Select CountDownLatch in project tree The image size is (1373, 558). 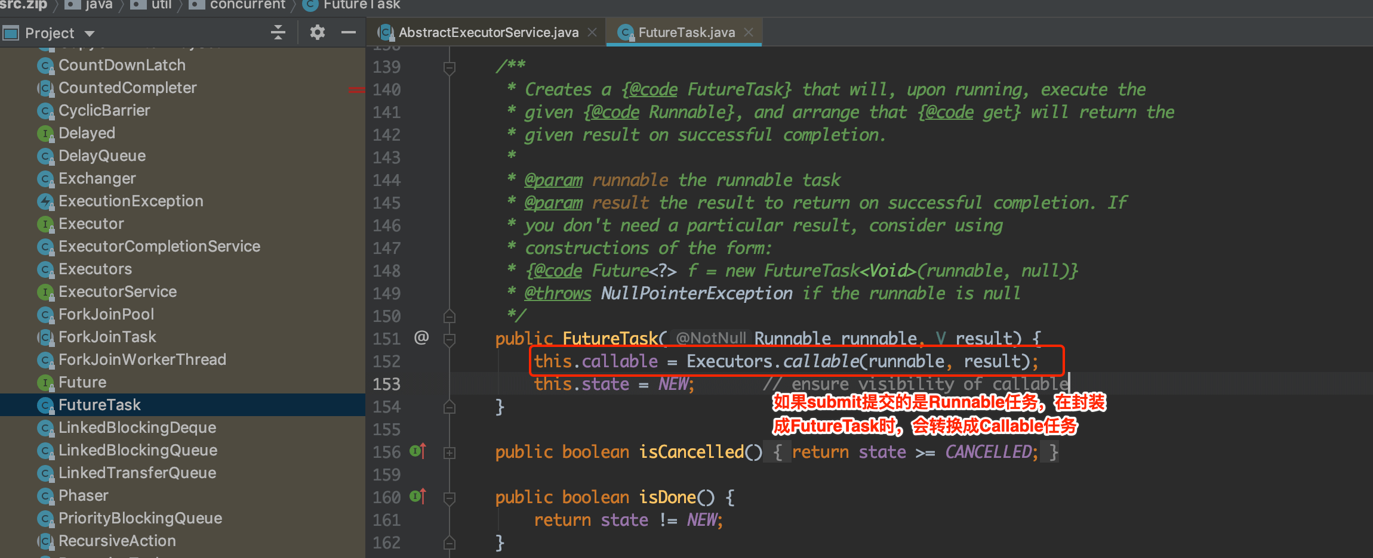122,65
